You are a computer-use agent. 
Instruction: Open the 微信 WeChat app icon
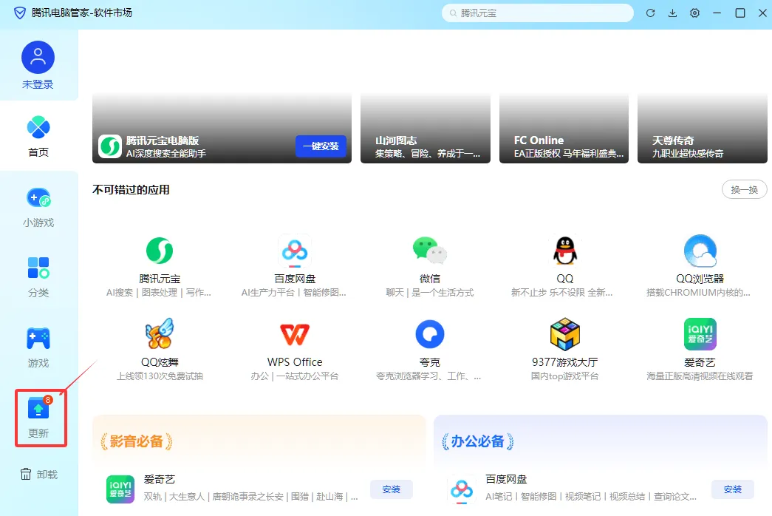click(x=430, y=251)
